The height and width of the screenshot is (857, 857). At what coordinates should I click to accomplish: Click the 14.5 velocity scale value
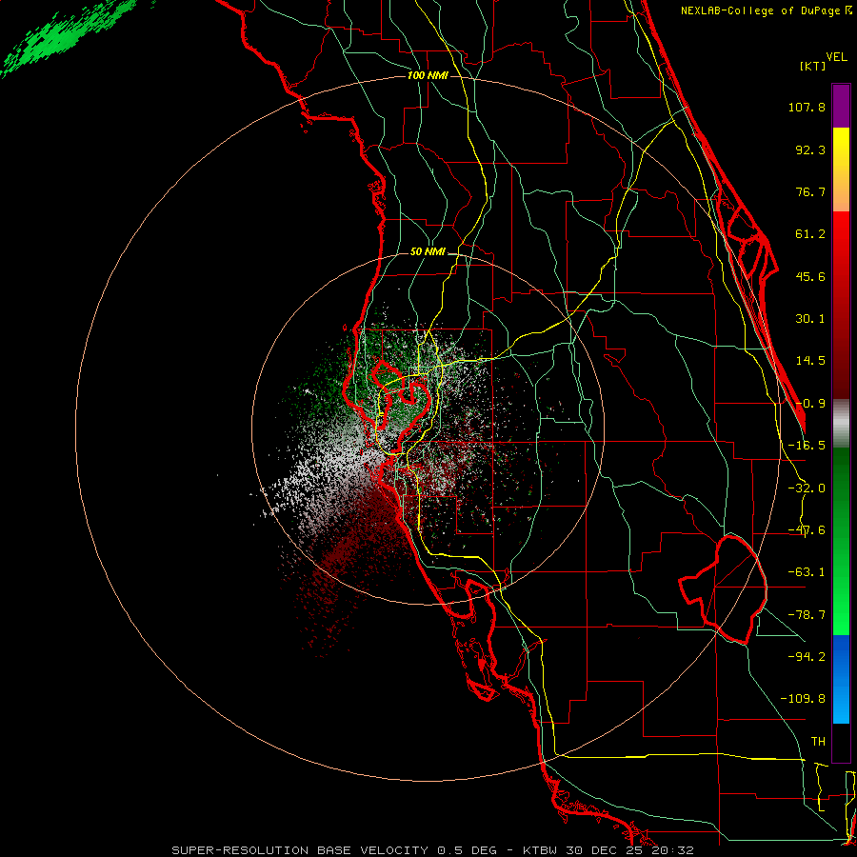point(810,361)
